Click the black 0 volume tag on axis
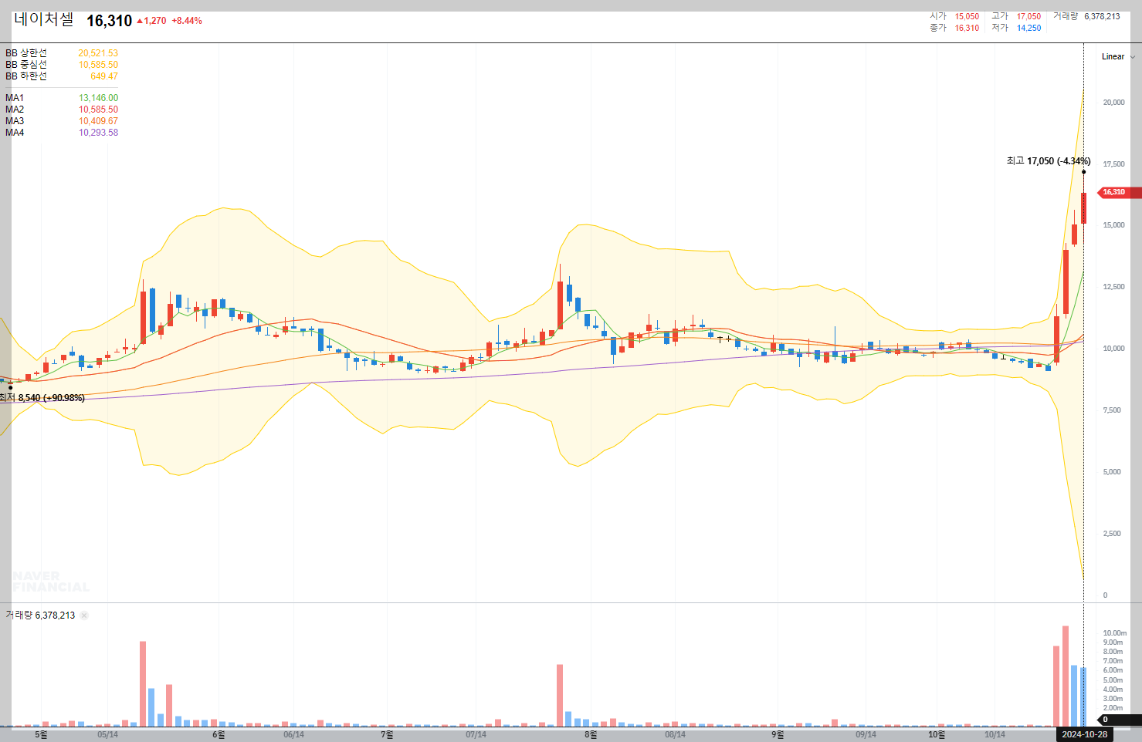The image size is (1142, 742). click(1120, 720)
